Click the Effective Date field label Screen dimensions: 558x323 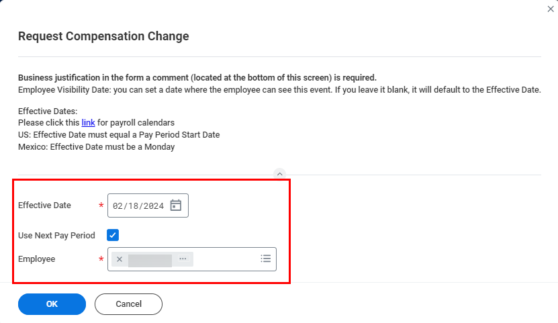pos(44,205)
